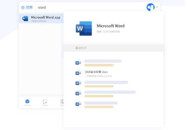Select the 应用 category label
The height and width of the screenshot is (130, 188).
pos(29,8)
